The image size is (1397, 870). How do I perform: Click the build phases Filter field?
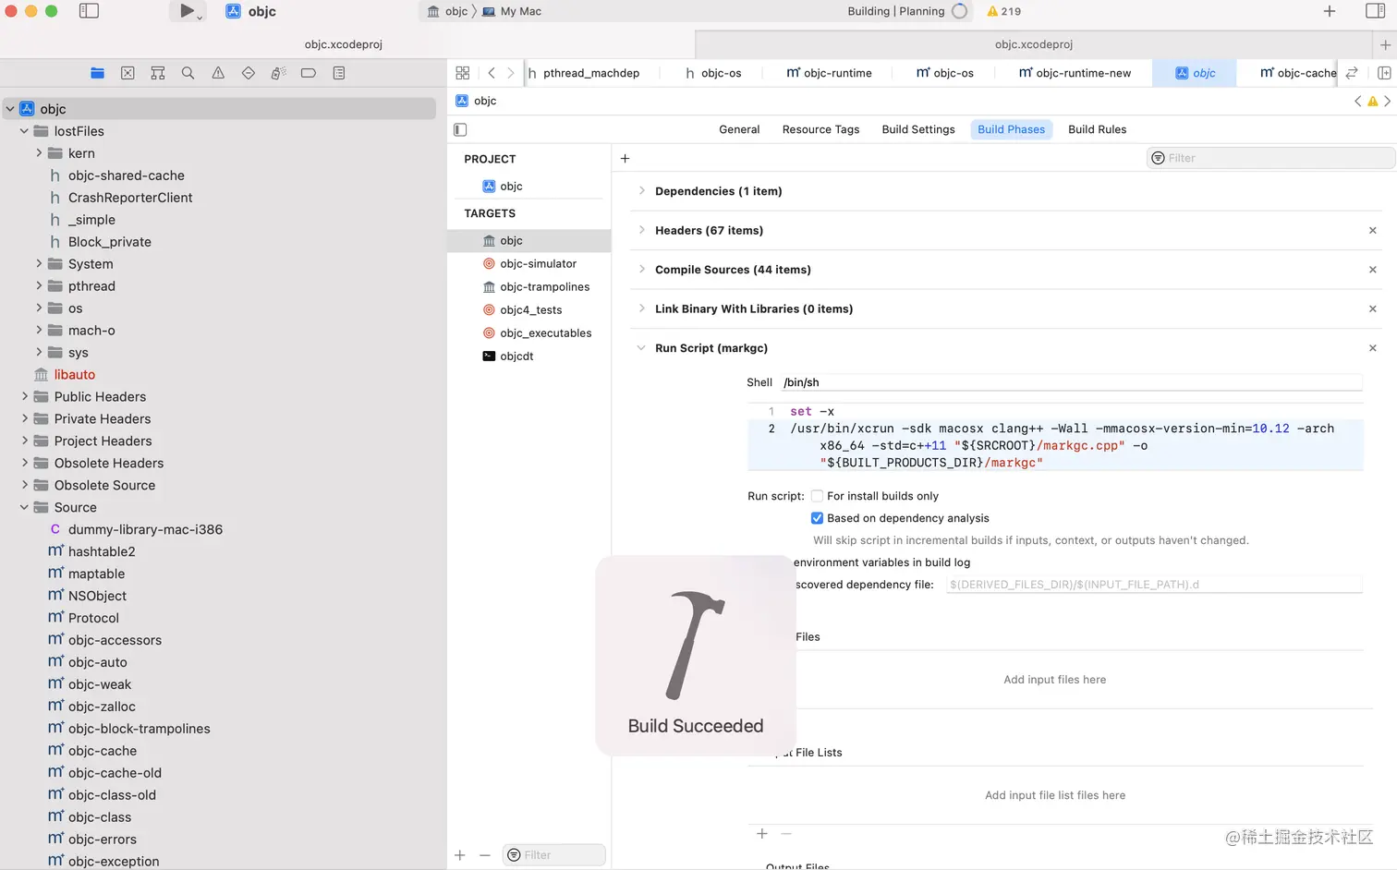tap(1271, 158)
